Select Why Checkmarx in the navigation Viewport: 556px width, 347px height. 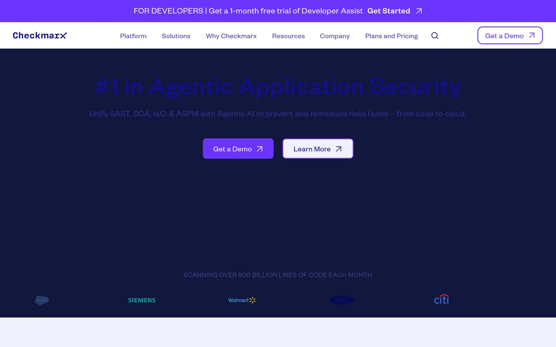tap(231, 36)
